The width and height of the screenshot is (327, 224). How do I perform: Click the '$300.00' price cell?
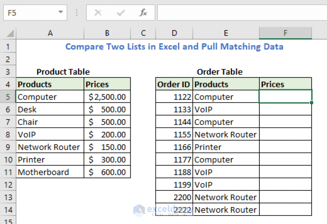pos(107,159)
